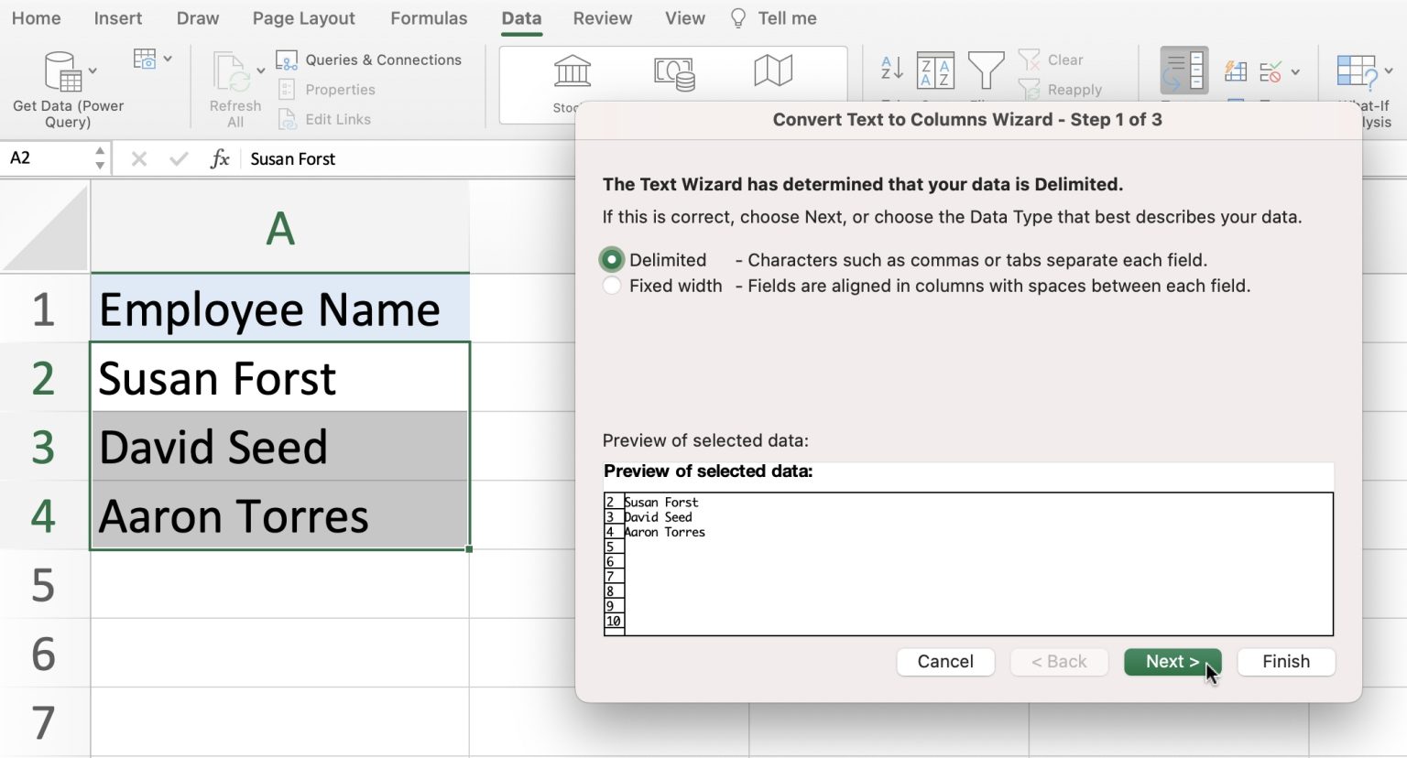Screen dimensions: 1407x758
Task: Select cell containing Employee Name
Action: click(x=280, y=309)
